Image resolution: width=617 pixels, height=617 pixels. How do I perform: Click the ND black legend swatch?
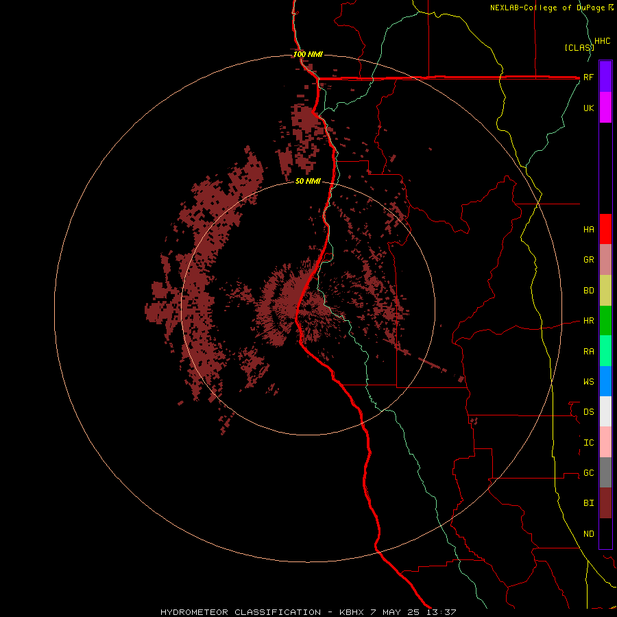605,533
